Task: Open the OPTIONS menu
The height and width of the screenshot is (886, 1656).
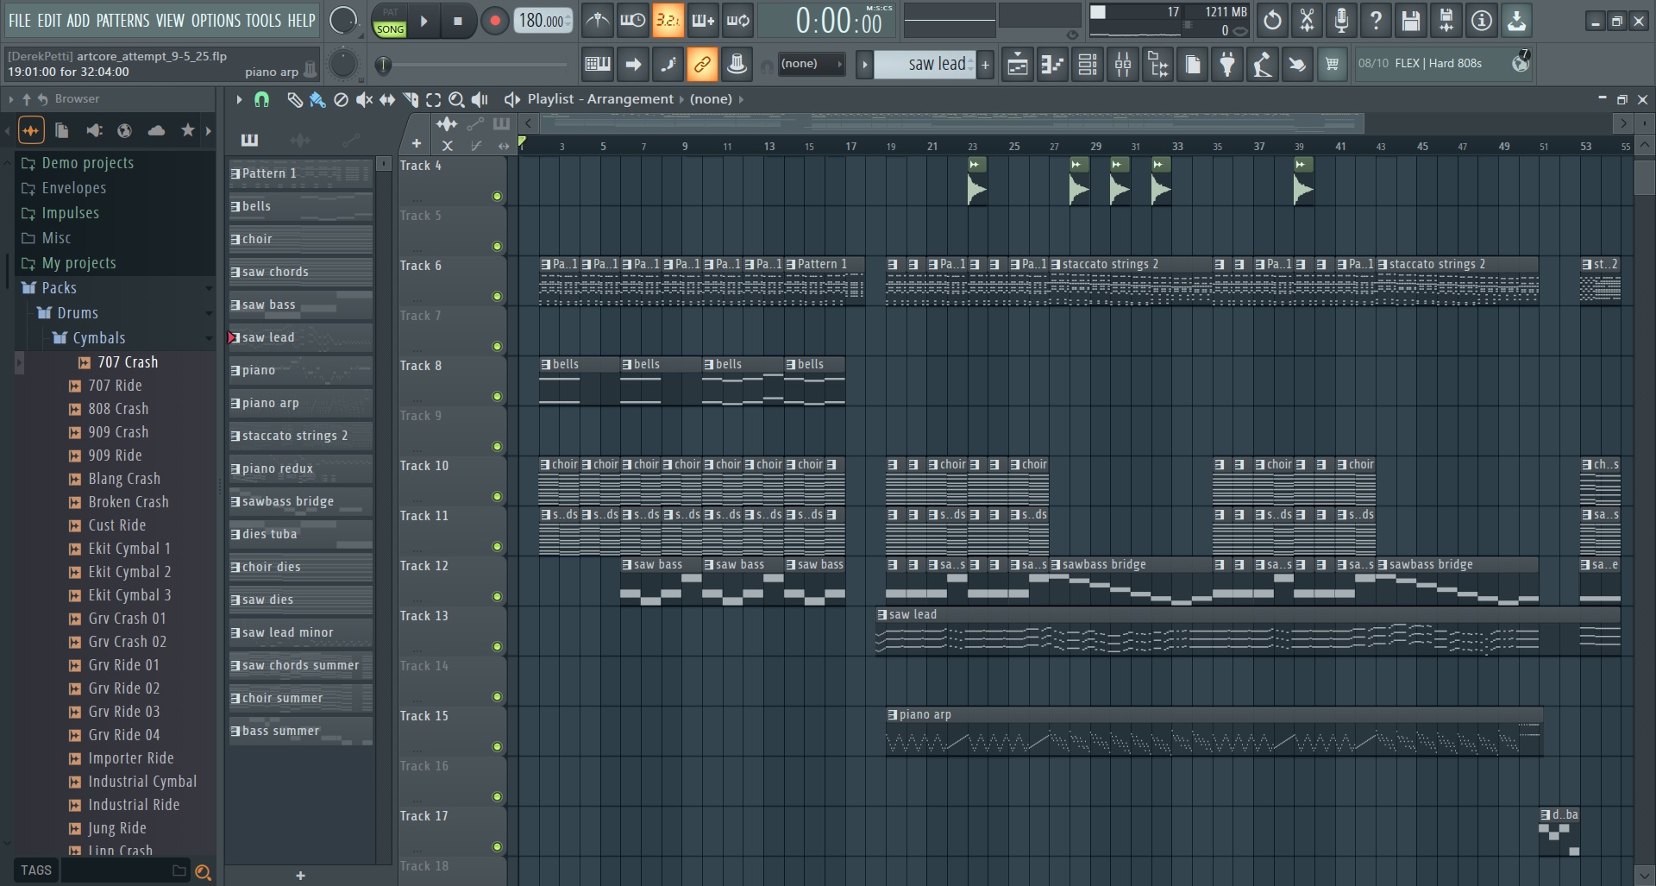Action: (216, 20)
